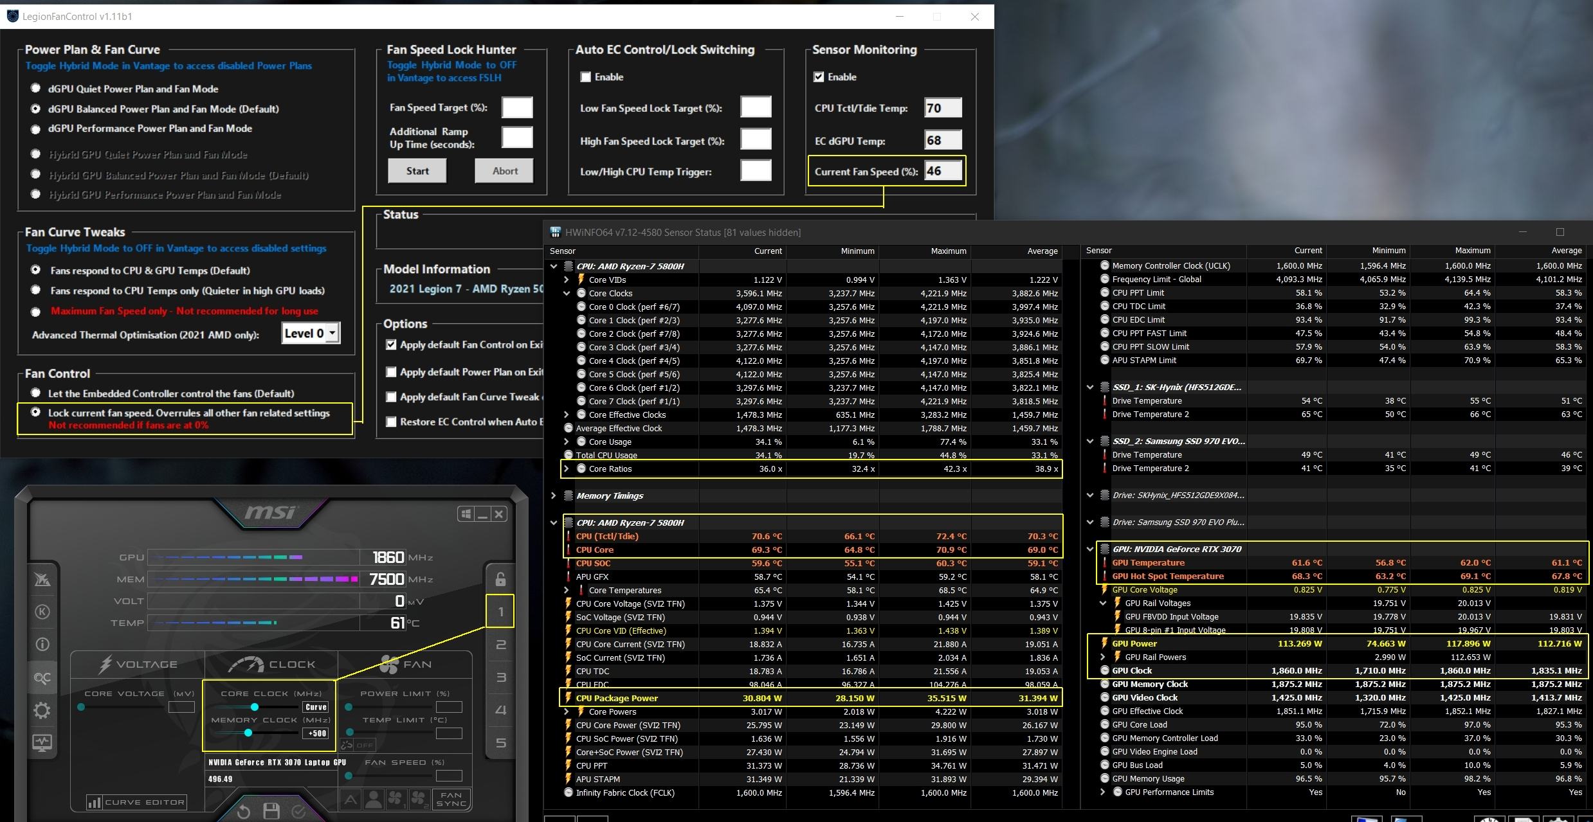Collapse the first CPU AMD Ryzen-7 5800H sensor group

(554, 266)
